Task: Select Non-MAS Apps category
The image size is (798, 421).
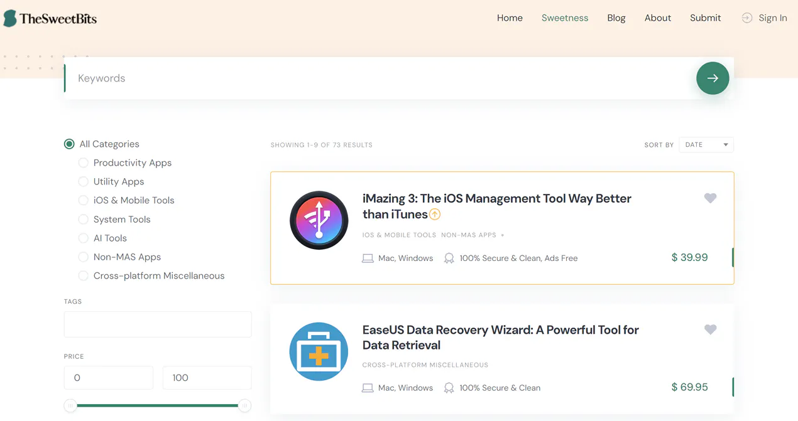Action: pos(120,257)
